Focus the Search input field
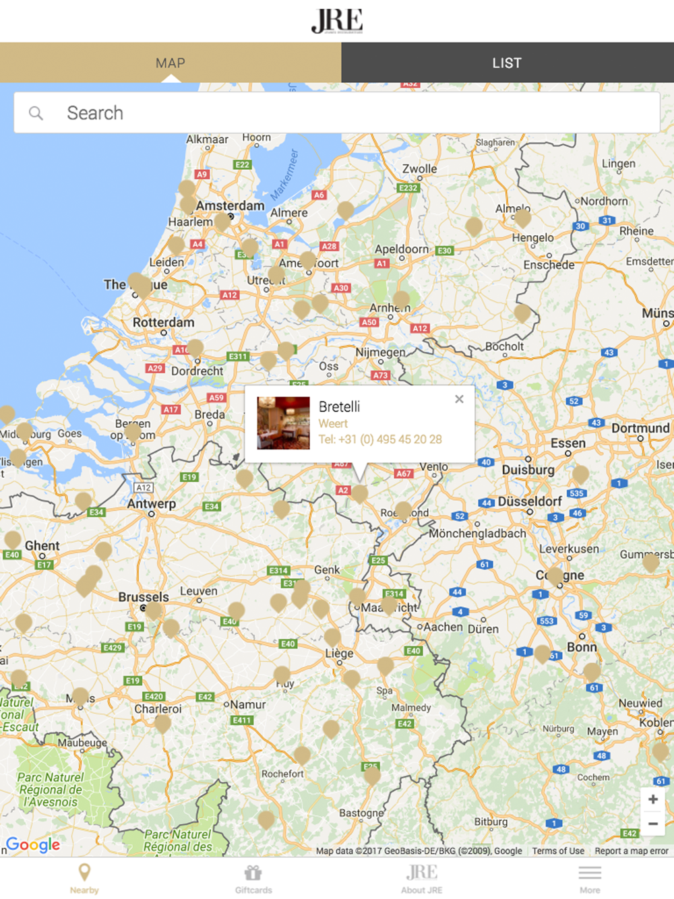The height and width of the screenshot is (899, 674). click(x=337, y=113)
